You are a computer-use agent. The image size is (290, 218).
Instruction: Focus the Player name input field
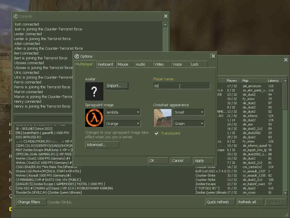click(x=182, y=86)
